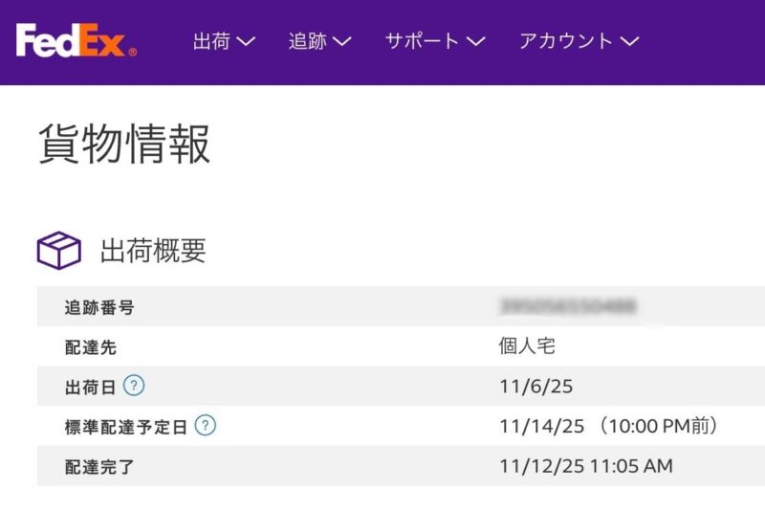
Task: Click the chevron arrow beside 追跡
Action: pyautogui.click(x=341, y=42)
